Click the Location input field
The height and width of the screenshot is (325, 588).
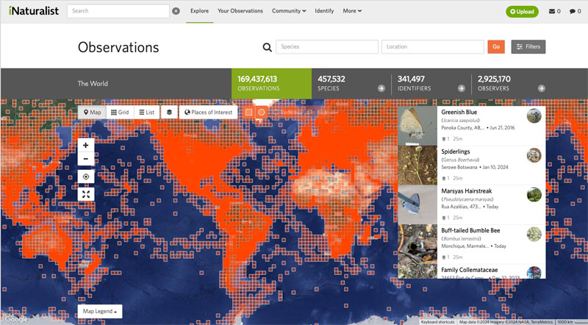click(x=433, y=47)
